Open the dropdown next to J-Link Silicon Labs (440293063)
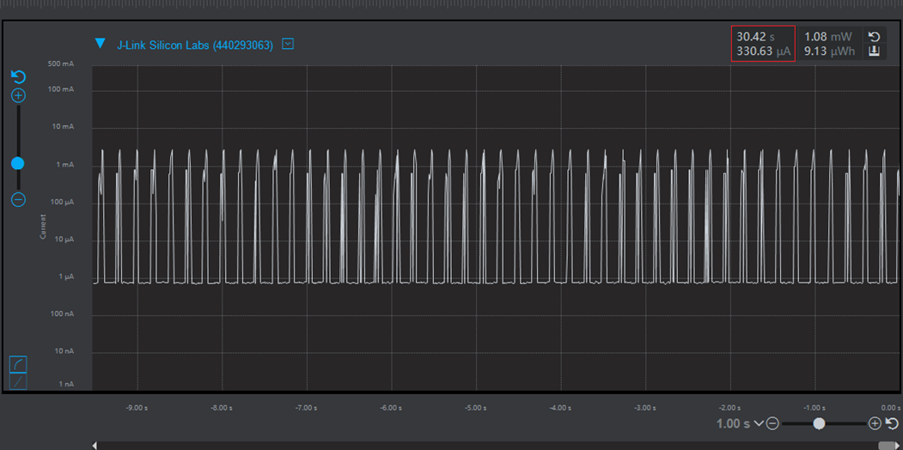This screenshot has height=450, width=903. pyautogui.click(x=288, y=44)
